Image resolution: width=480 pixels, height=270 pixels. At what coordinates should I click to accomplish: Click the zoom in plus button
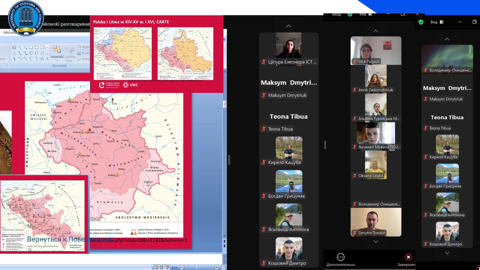(216, 267)
